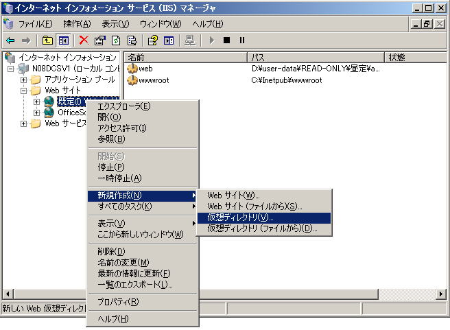Expand the 既定の Web site node
The width and height of the screenshot is (450, 330).
(36, 102)
